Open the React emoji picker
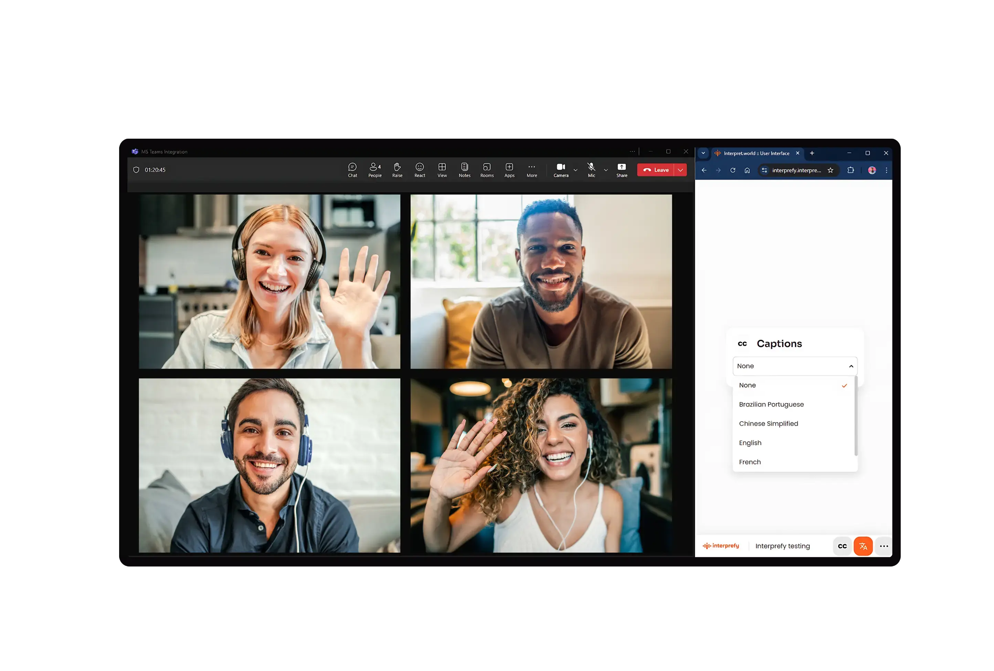Viewport: 994px width, 671px height. click(420, 169)
